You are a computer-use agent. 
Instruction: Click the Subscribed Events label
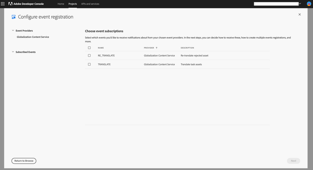[25, 52]
